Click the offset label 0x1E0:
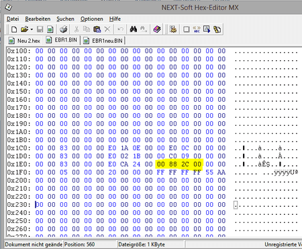Image resolution: width=302 pixels, height=249 pixels. pos(19,164)
